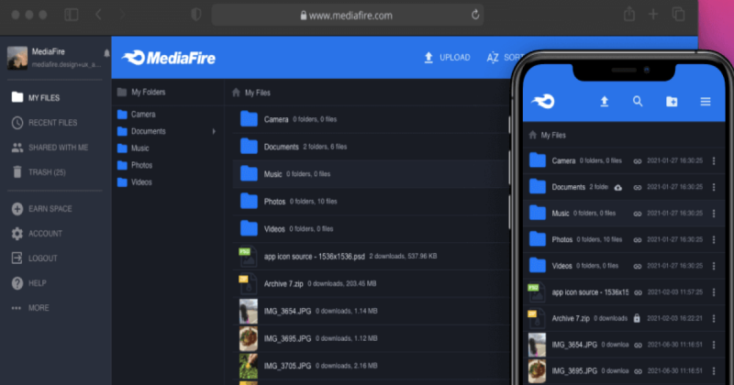Image resolution: width=734 pixels, height=385 pixels.
Task: Open the three-dot menu for Camera on the phone
Action: (x=714, y=161)
